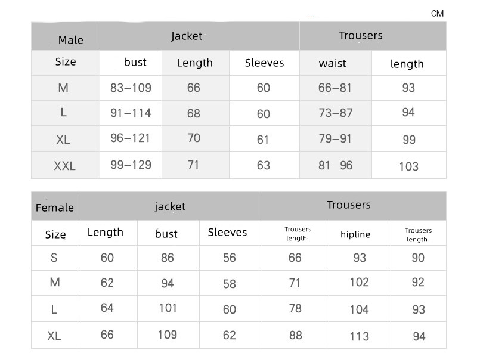Click the Trousers header in the Female table
This screenshot has height=353, width=477.
[349, 205]
